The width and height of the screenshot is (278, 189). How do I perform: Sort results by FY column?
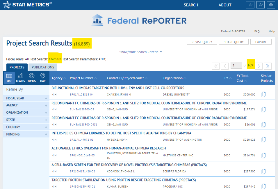tap(228, 78)
